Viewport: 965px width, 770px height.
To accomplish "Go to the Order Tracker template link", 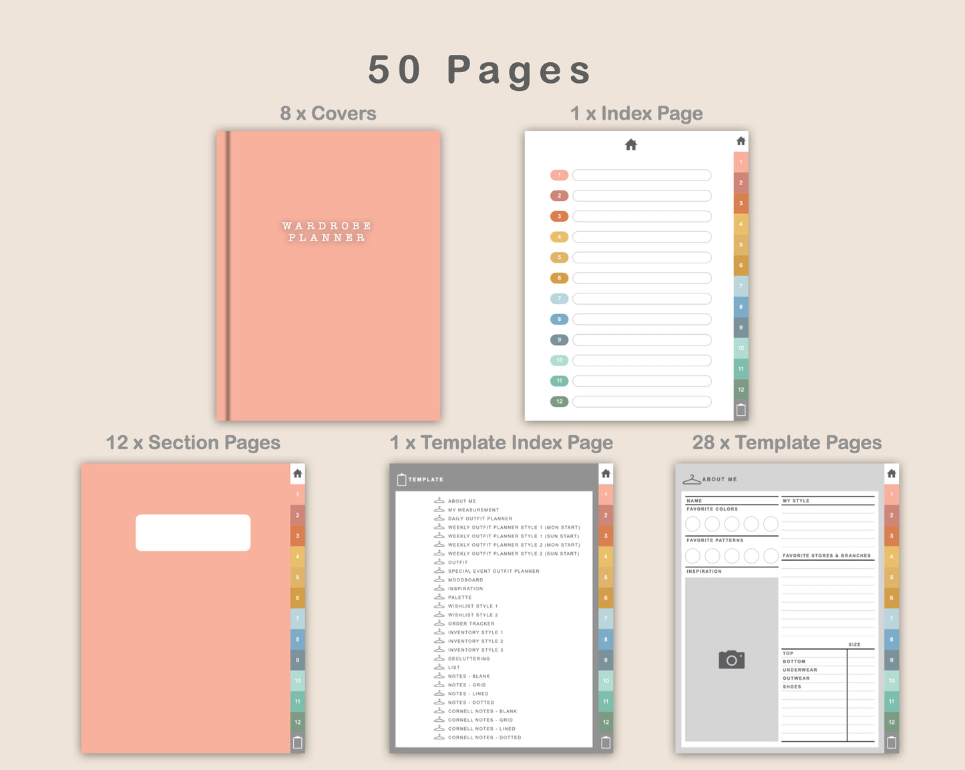I will (471, 624).
